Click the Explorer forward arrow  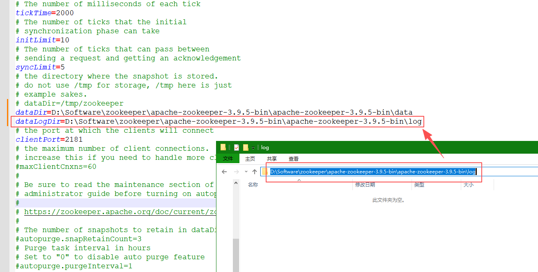pos(236,171)
